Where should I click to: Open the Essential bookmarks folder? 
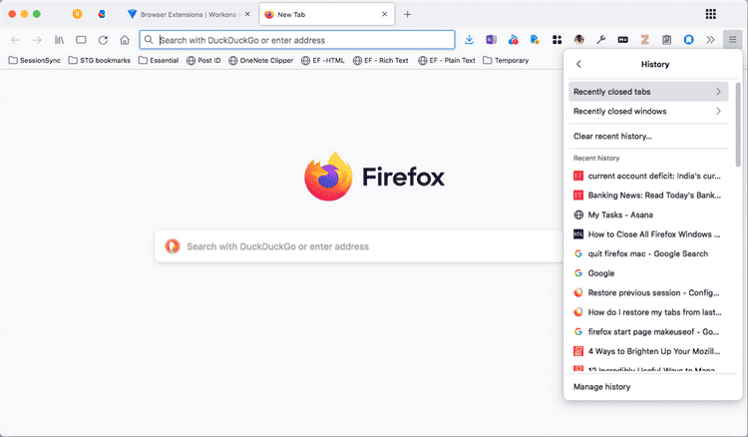(159, 61)
